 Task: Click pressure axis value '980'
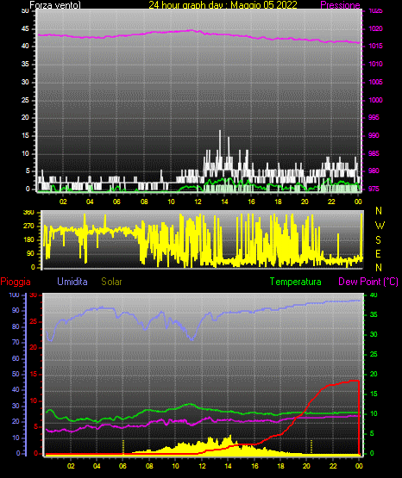374,171
